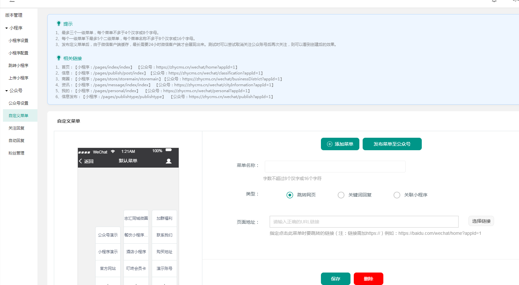The width and height of the screenshot is (519, 285).
Task: Pick the 关联小程序 type option
Action: pos(397,195)
